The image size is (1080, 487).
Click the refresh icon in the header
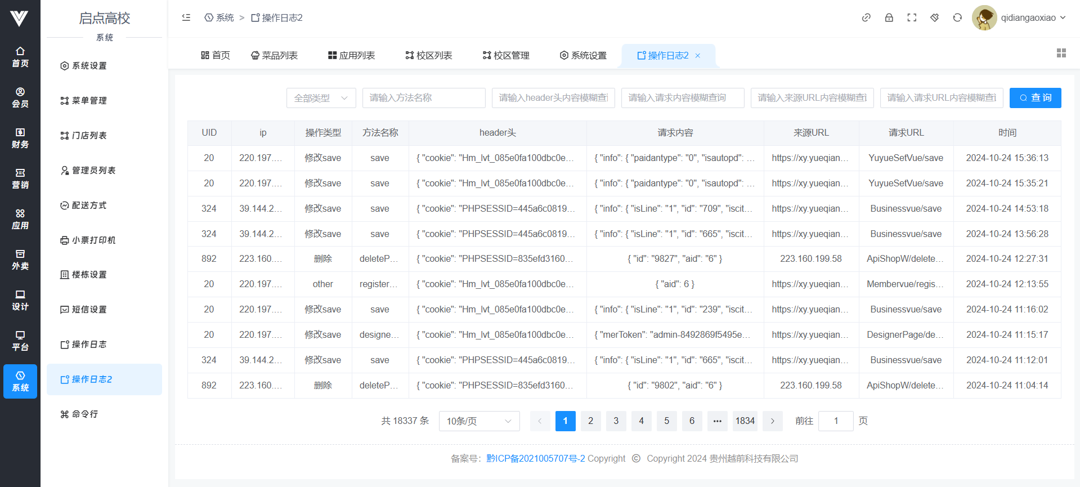(957, 17)
